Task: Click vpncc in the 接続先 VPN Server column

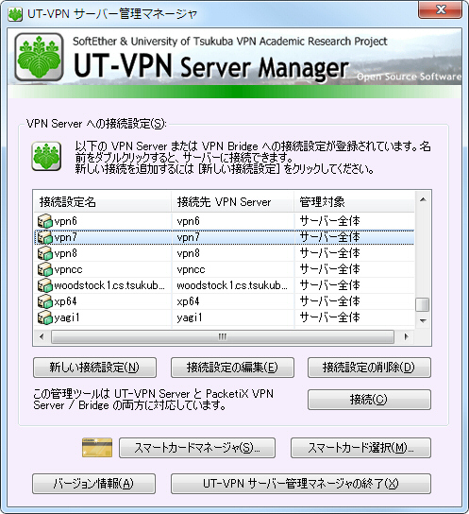Action: [191, 270]
